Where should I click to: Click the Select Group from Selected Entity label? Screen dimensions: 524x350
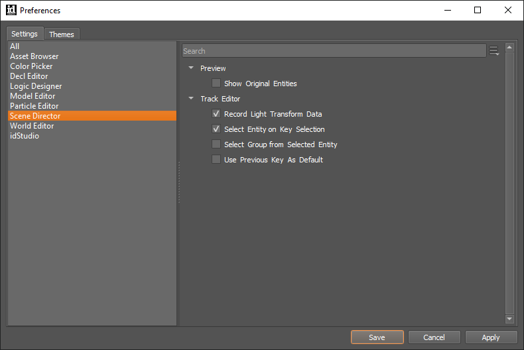pyautogui.click(x=281, y=145)
